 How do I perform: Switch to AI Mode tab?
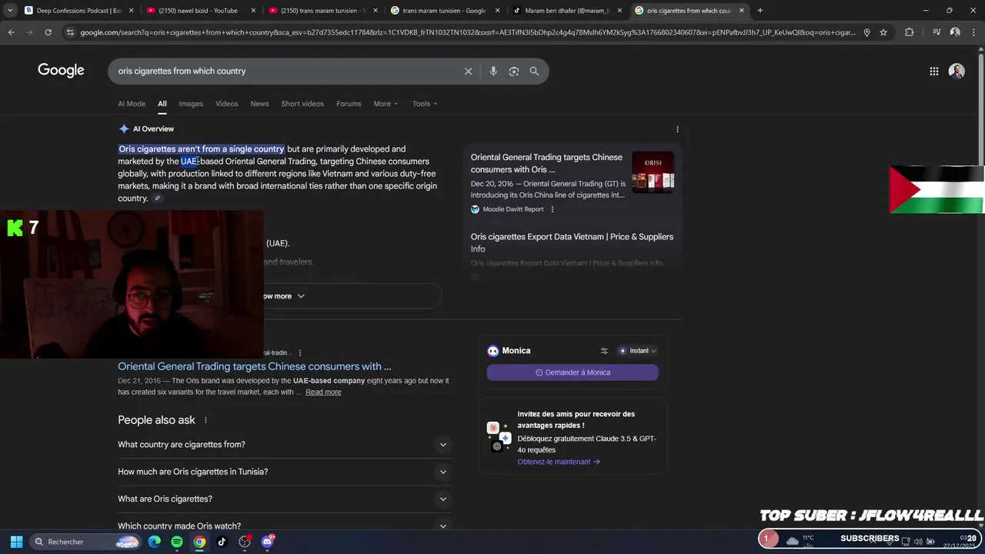(132, 104)
